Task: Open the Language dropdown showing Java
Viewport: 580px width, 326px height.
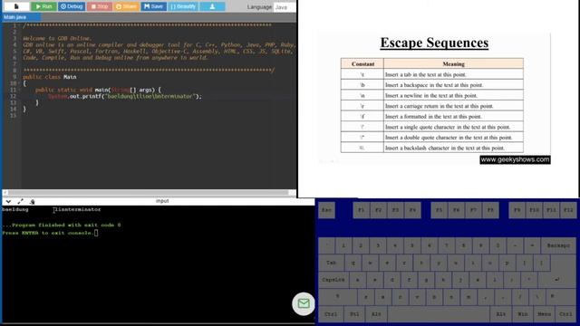Action: pos(285,7)
